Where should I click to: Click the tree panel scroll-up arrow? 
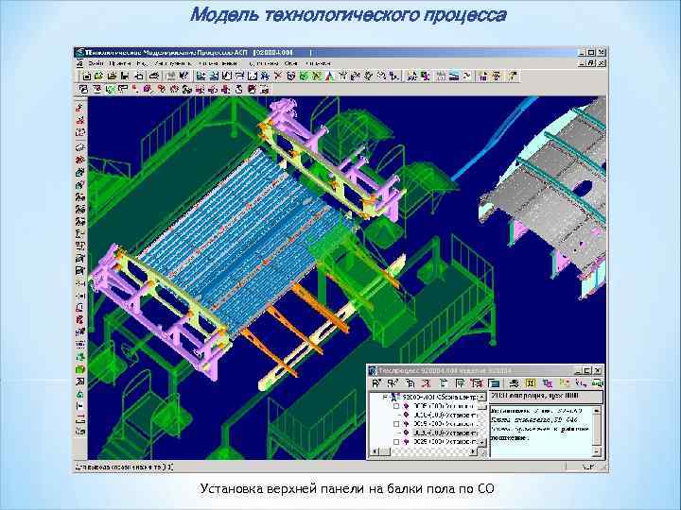[x=482, y=397]
